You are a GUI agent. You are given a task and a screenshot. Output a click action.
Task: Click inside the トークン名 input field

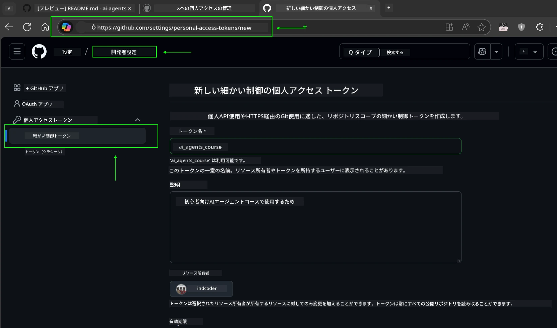coord(315,146)
